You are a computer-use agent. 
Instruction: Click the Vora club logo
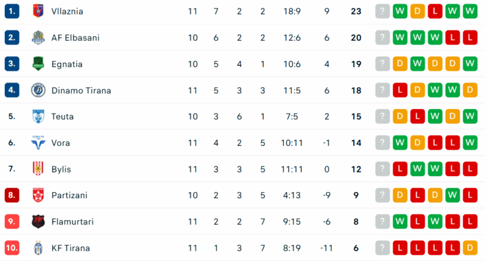pos(38,143)
